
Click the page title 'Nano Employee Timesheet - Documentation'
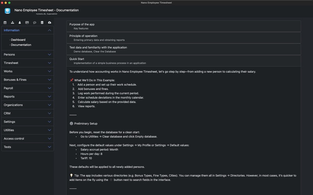pos(47,10)
